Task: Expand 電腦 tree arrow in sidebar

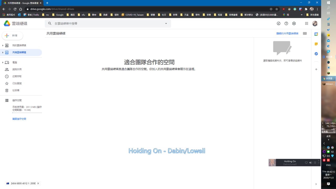Action: 3,62
